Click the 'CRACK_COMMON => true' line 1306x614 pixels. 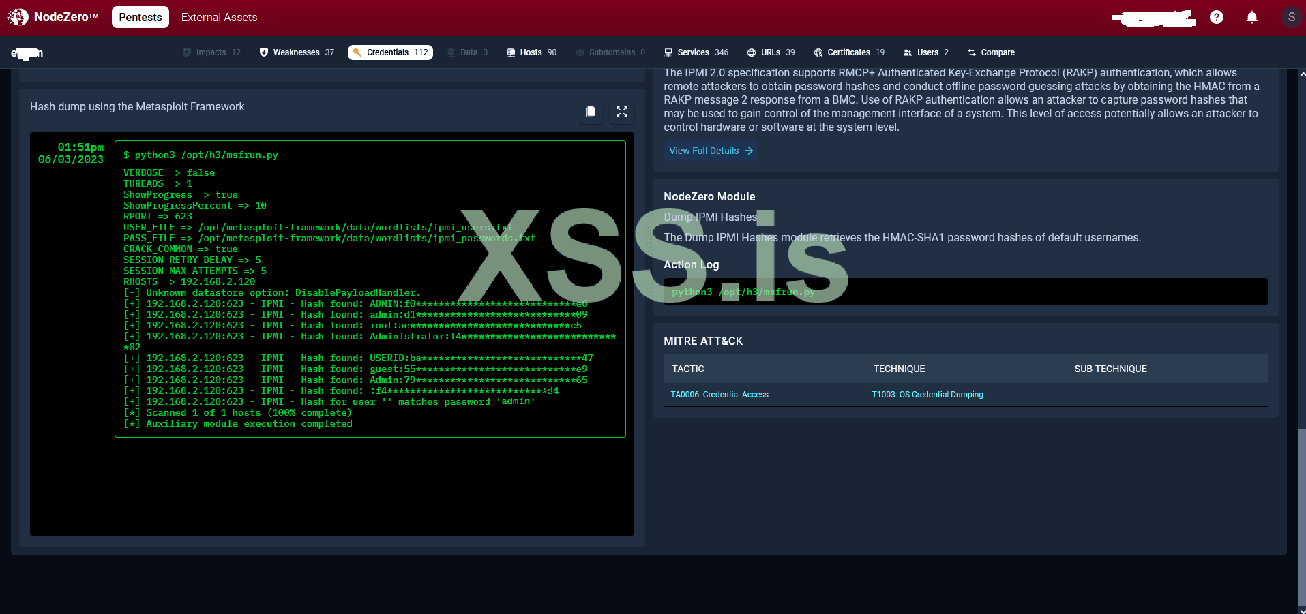181,249
